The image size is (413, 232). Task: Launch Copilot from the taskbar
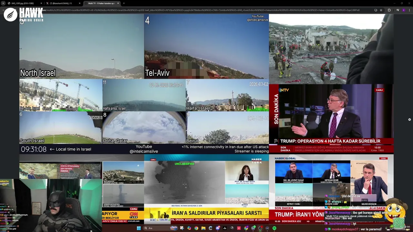tap(189, 228)
